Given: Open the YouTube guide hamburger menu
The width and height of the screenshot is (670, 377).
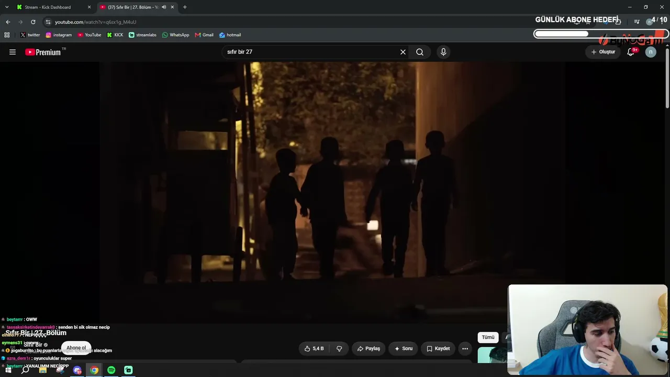Looking at the screenshot, I should 13,52.
